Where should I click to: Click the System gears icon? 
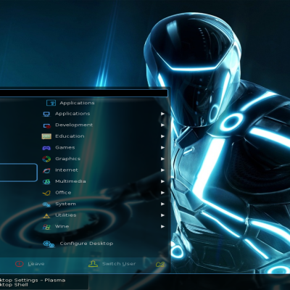click(x=46, y=204)
